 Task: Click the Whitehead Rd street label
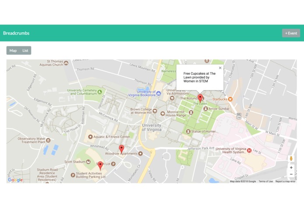(x=99, y=147)
